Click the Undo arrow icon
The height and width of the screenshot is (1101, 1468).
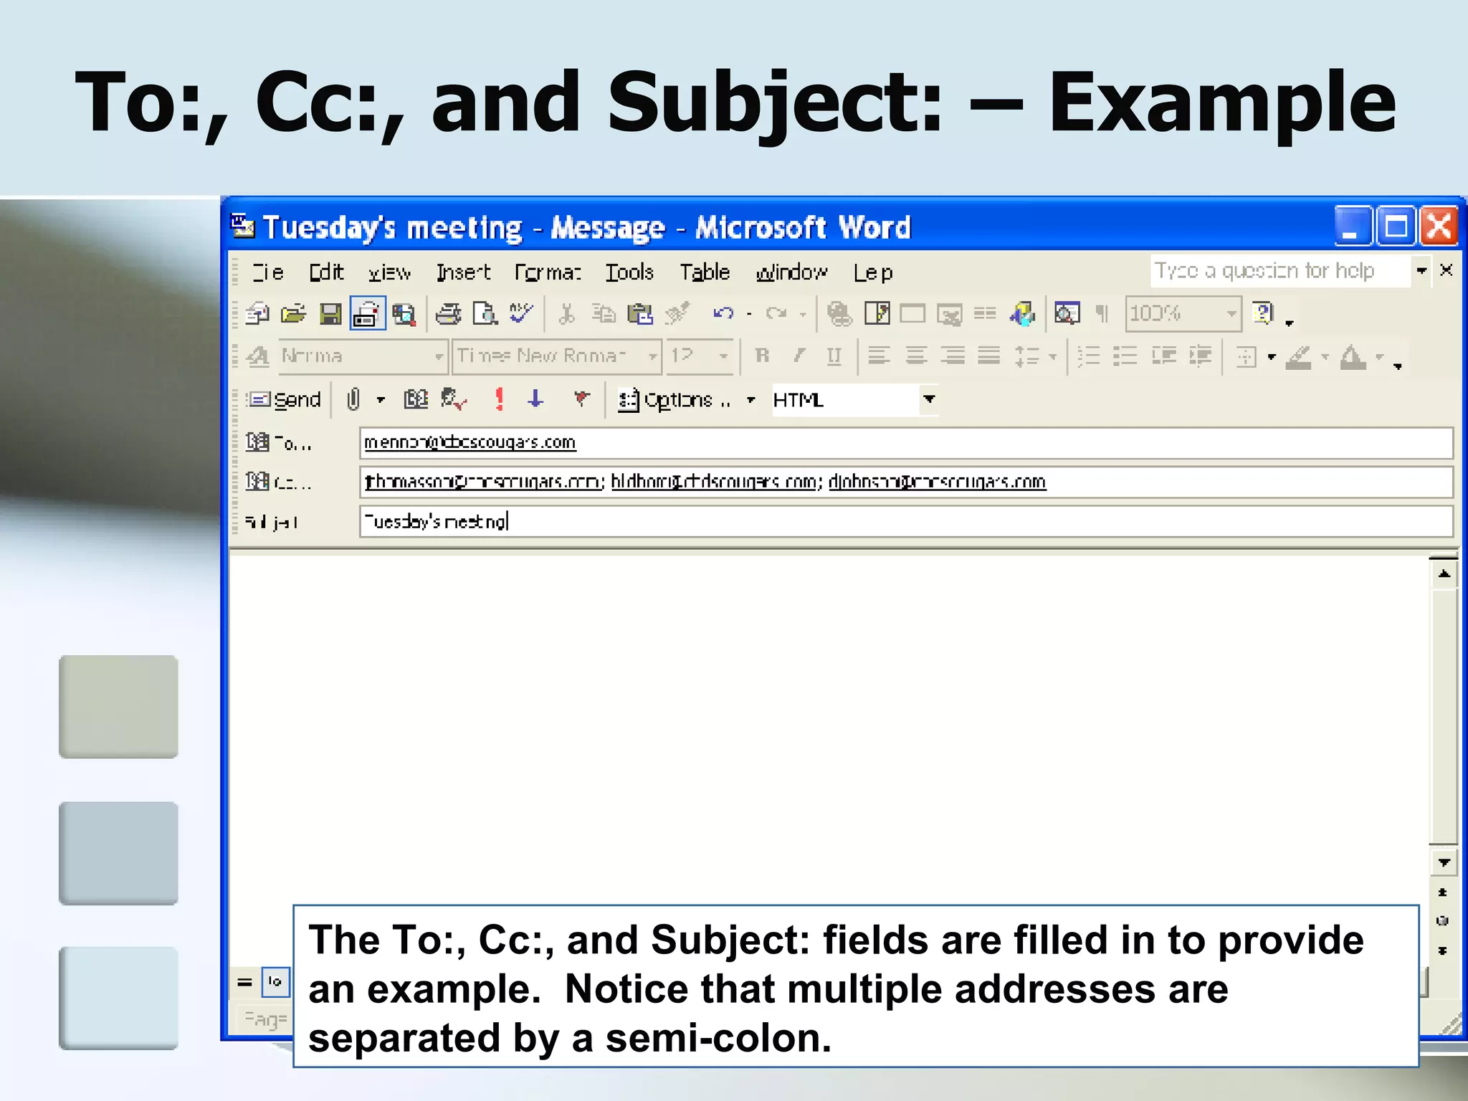point(724,314)
